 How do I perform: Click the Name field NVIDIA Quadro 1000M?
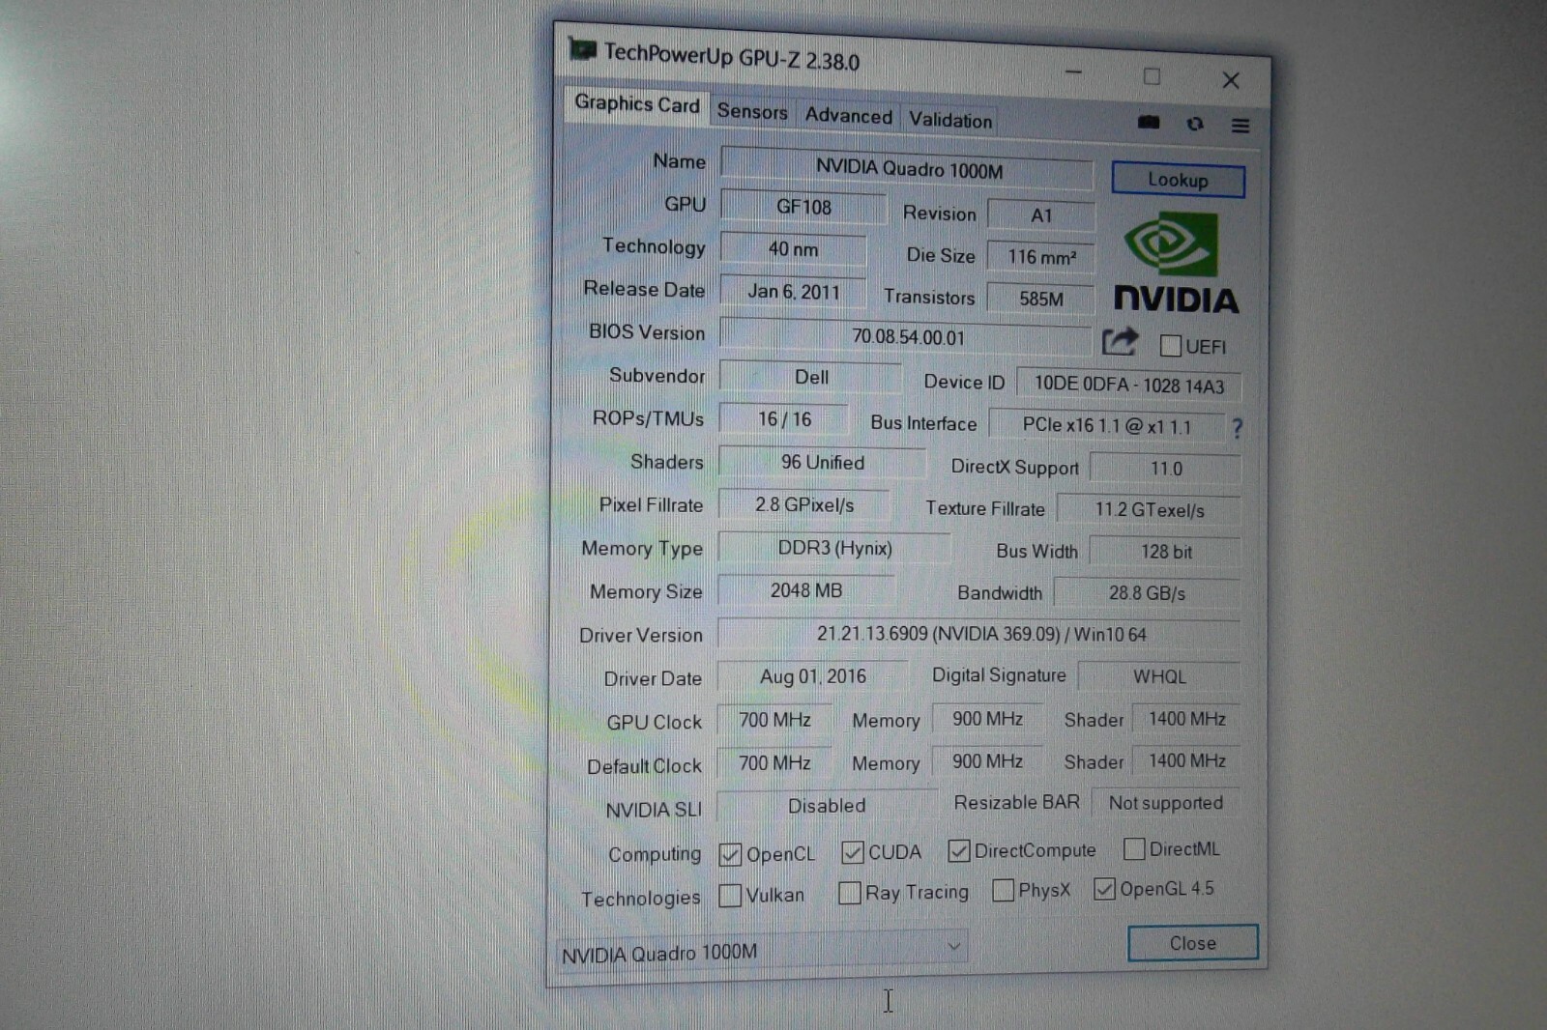(x=907, y=168)
